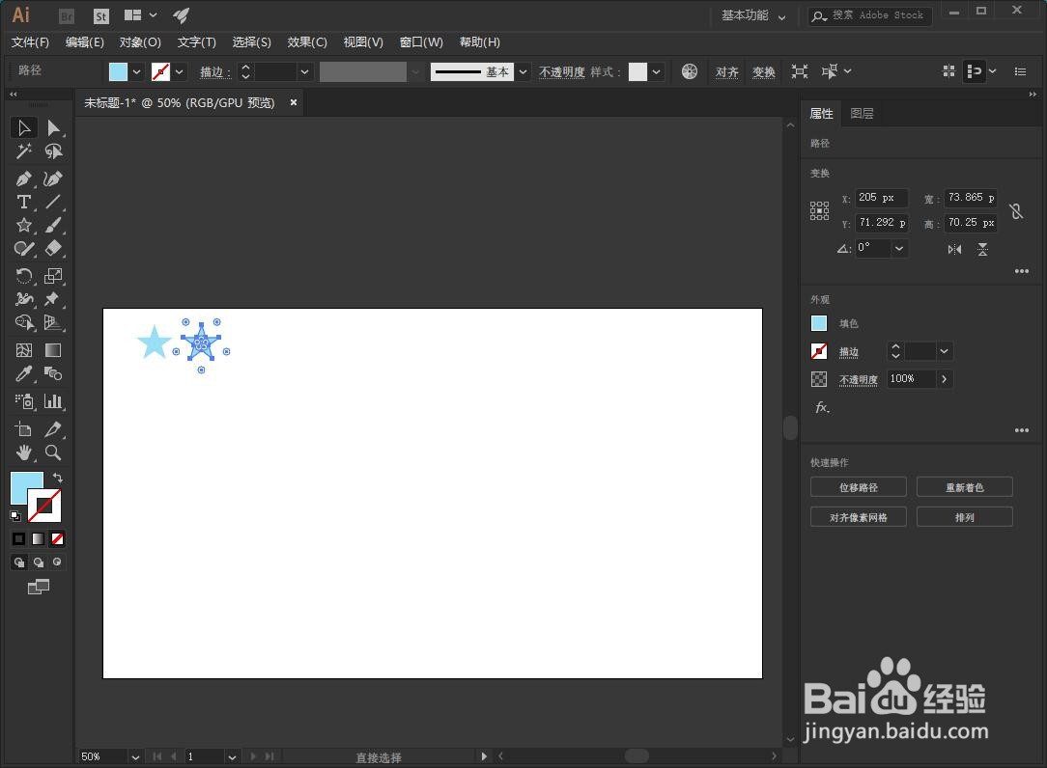1047x768 pixels.
Task: Open the 基本 brush definition dropdown
Action: coord(523,71)
